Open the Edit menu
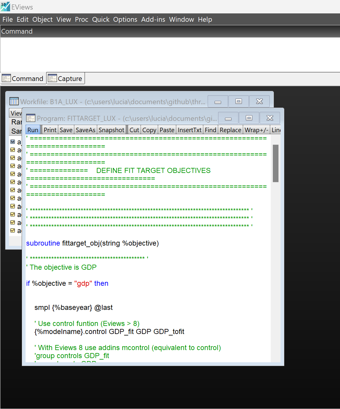340x409 pixels. [23, 19]
